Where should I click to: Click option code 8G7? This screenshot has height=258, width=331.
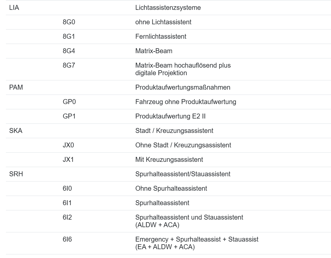(69, 66)
